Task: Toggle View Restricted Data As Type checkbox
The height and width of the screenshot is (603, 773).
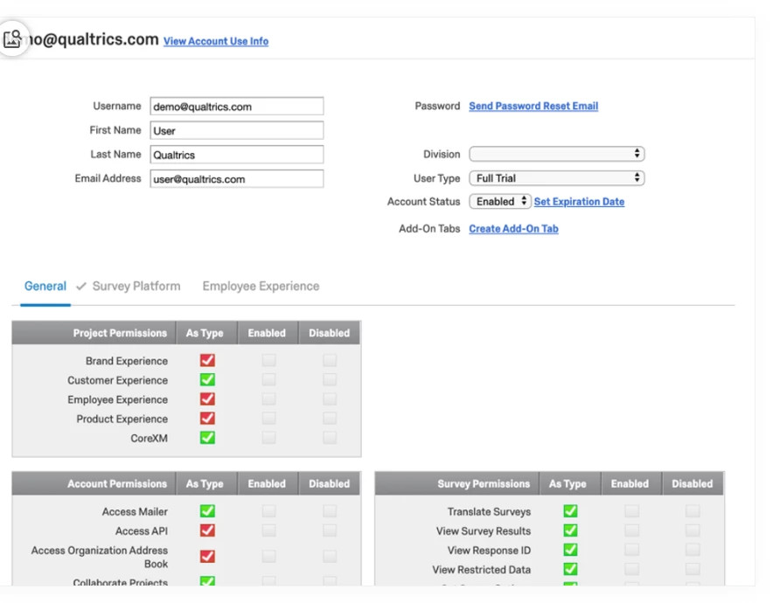Action: coord(570,569)
